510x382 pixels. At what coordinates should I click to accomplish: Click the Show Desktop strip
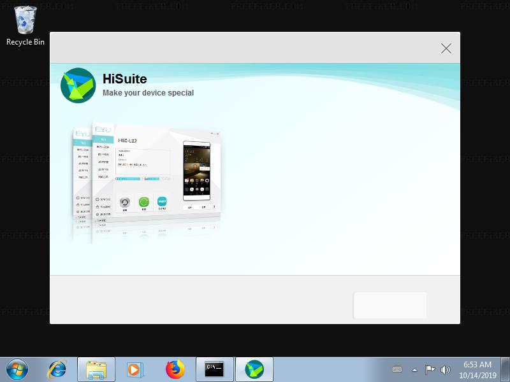click(x=506, y=369)
